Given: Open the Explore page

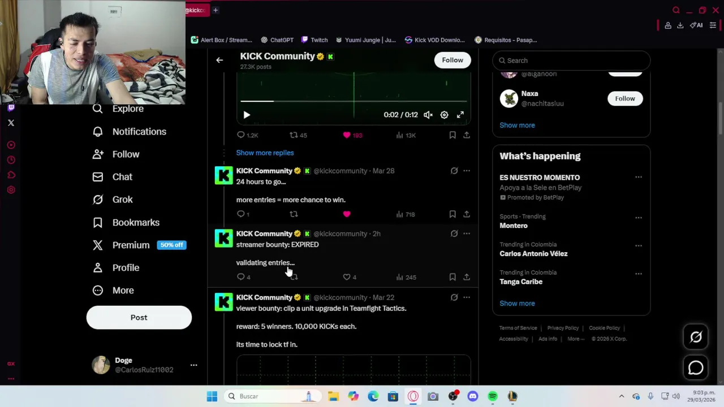Looking at the screenshot, I should coord(118,109).
